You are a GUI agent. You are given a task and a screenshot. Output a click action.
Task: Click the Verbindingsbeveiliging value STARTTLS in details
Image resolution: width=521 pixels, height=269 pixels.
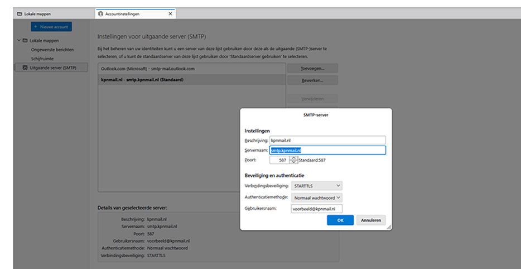[x=156, y=256]
